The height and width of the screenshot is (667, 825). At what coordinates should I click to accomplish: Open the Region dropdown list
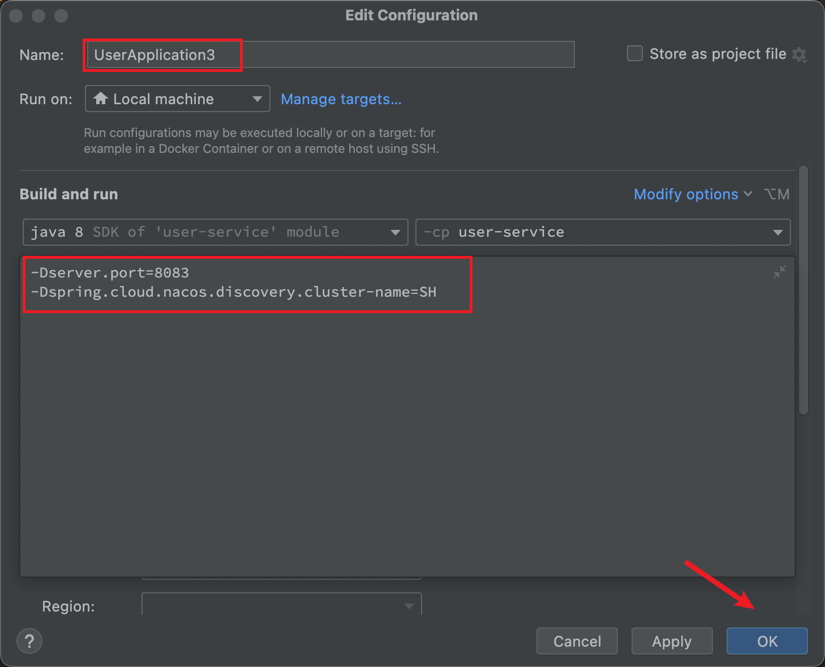coord(282,605)
